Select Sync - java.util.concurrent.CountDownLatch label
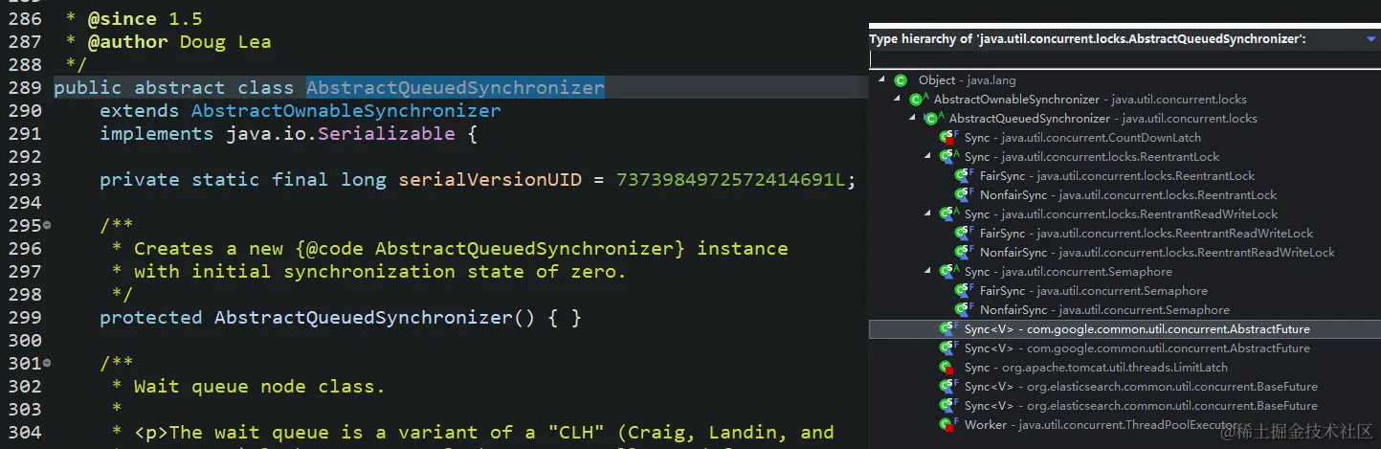 coord(1082,138)
